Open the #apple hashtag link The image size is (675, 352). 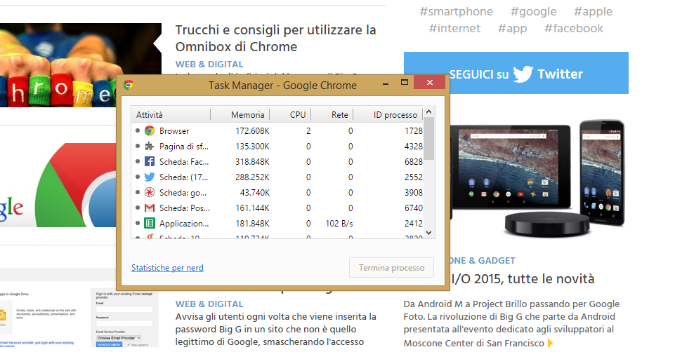tap(593, 12)
